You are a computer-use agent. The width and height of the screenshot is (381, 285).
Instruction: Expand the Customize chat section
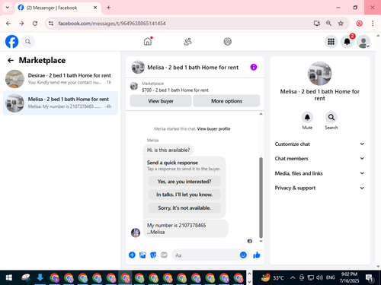click(319, 144)
